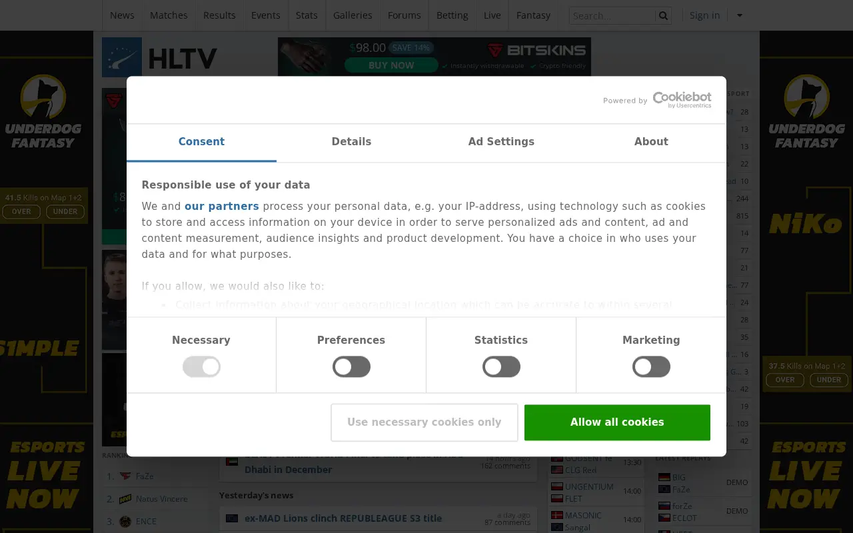Click the Sign in link
Screen dimensions: 853x533
pyautogui.click(x=704, y=15)
